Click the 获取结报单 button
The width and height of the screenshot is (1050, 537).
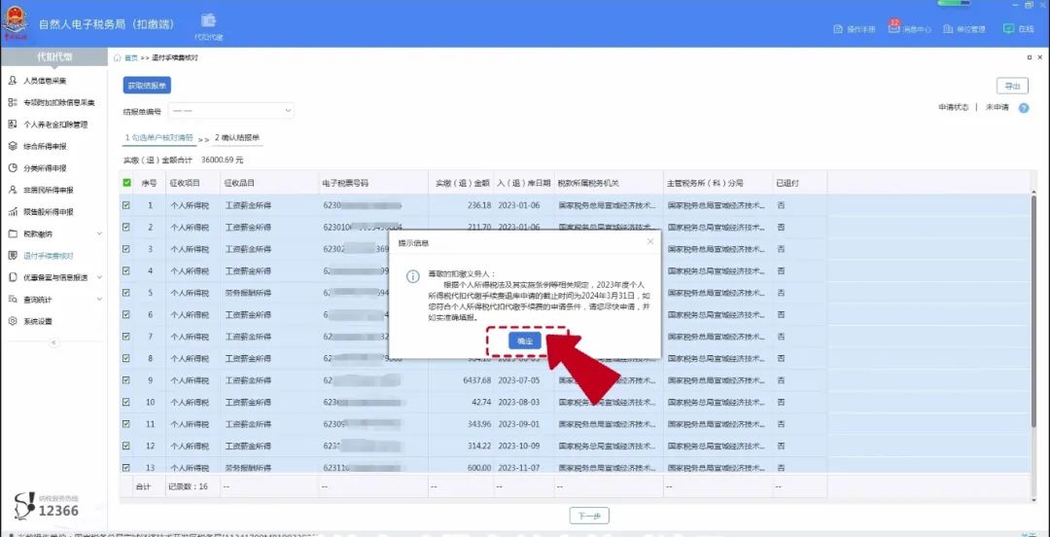(x=147, y=86)
